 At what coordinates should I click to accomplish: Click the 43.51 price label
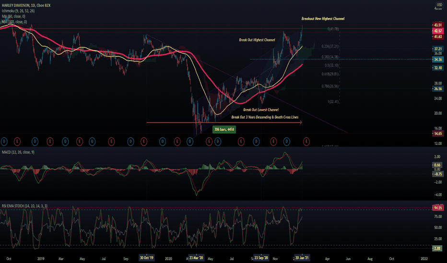pos(437,25)
